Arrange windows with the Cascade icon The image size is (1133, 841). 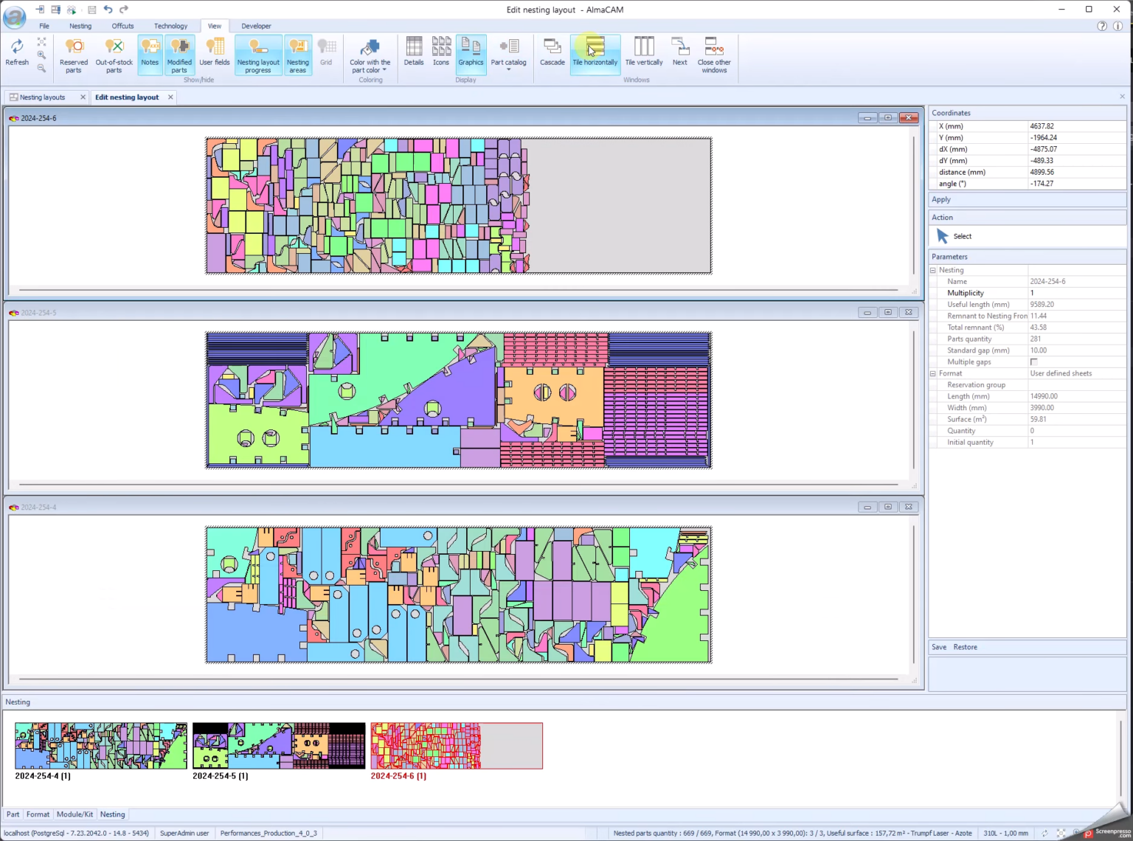(x=552, y=52)
